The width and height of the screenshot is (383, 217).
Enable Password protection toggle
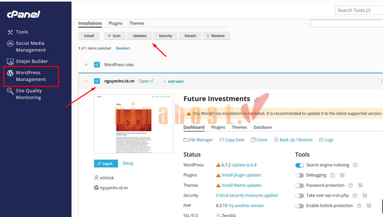click(x=300, y=185)
